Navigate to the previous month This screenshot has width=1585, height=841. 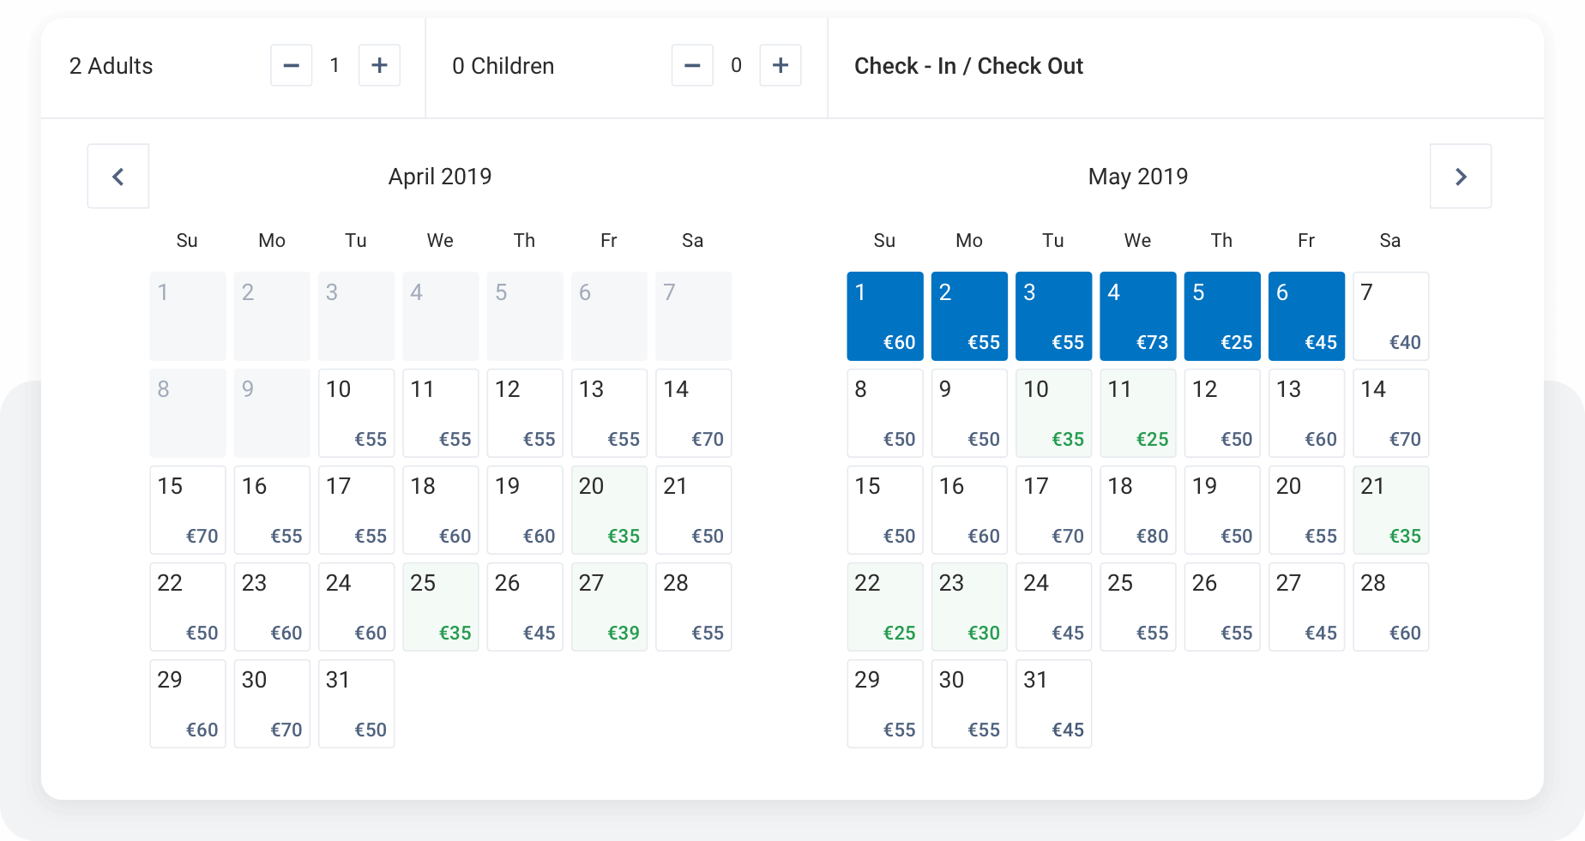[118, 176]
